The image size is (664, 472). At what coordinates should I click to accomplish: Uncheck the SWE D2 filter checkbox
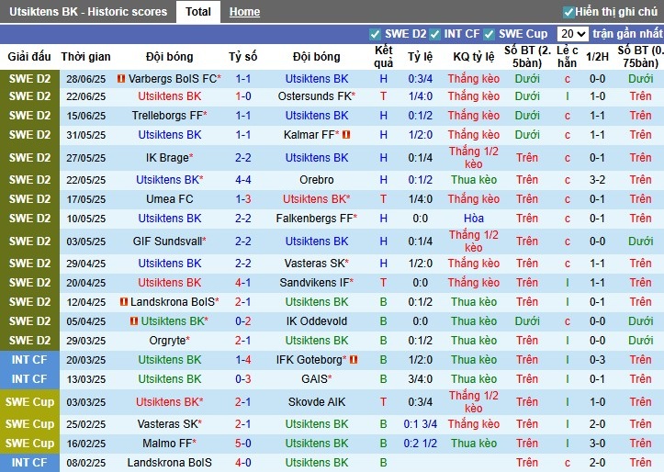(x=375, y=34)
